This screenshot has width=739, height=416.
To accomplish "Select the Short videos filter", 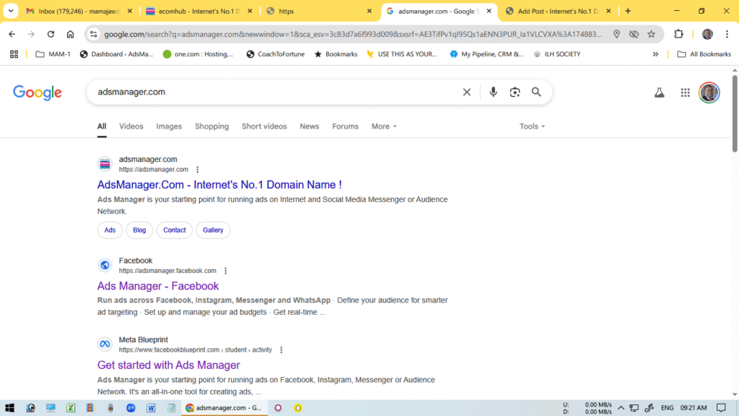I will [x=264, y=126].
